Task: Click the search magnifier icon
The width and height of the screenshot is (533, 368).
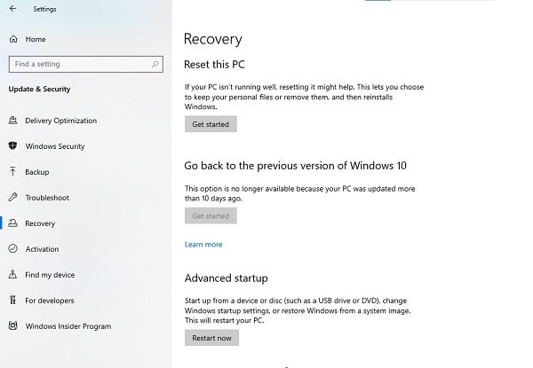Action: 156,64
